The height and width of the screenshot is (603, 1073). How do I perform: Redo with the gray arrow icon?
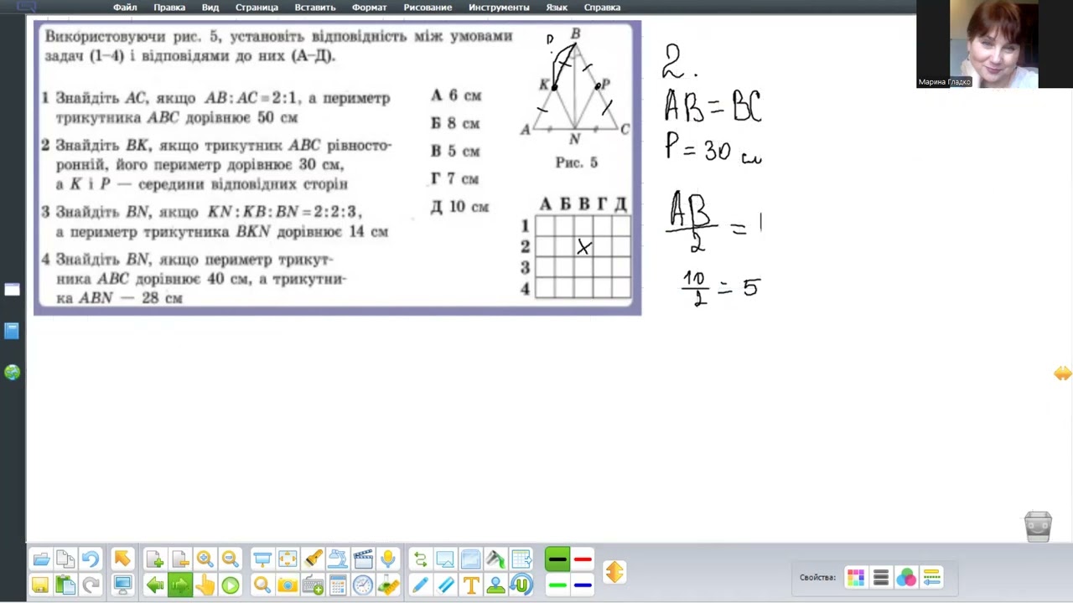click(x=91, y=585)
